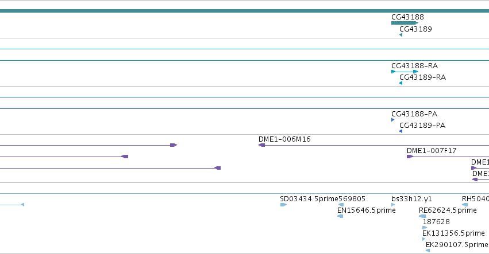The height and width of the screenshot is (254, 489).
Task: Click the DME1-006M16 left arrow end marker
Action: [x=261, y=145]
